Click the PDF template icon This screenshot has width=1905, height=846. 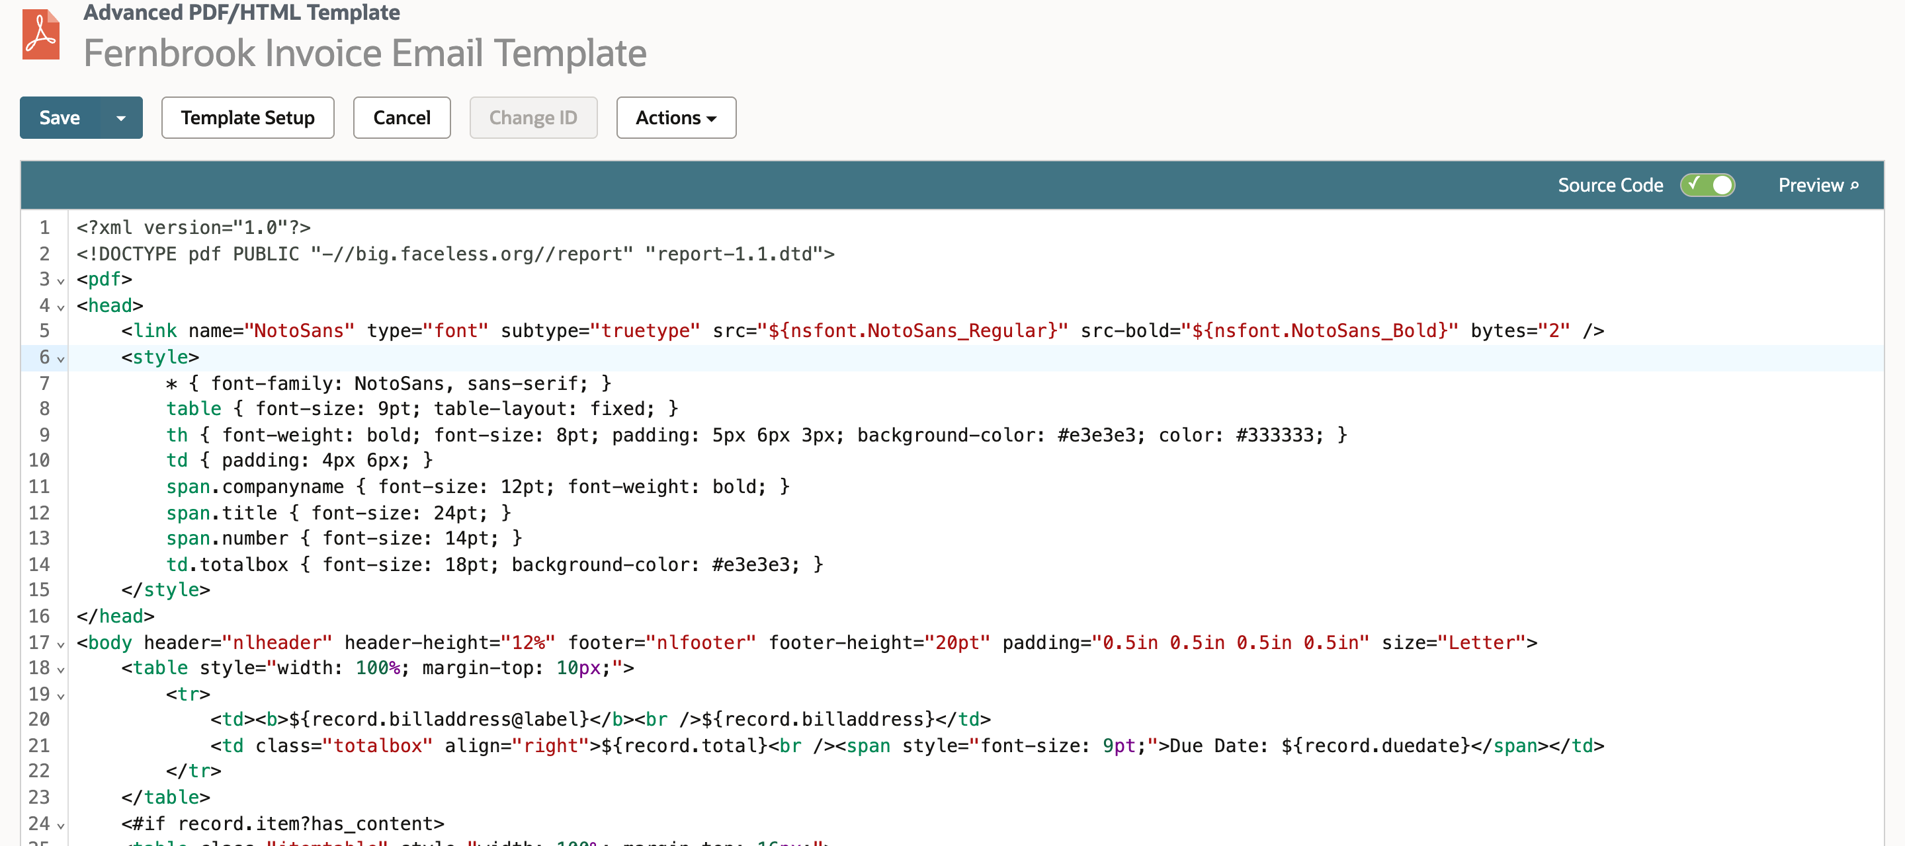tap(40, 34)
